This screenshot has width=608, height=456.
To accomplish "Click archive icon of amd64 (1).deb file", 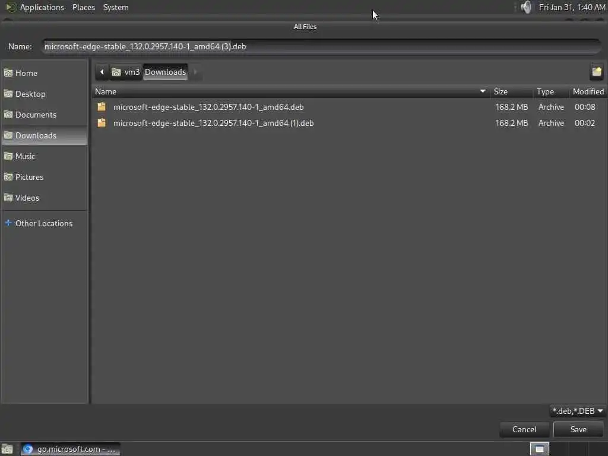I will pyautogui.click(x=102, y=123).
